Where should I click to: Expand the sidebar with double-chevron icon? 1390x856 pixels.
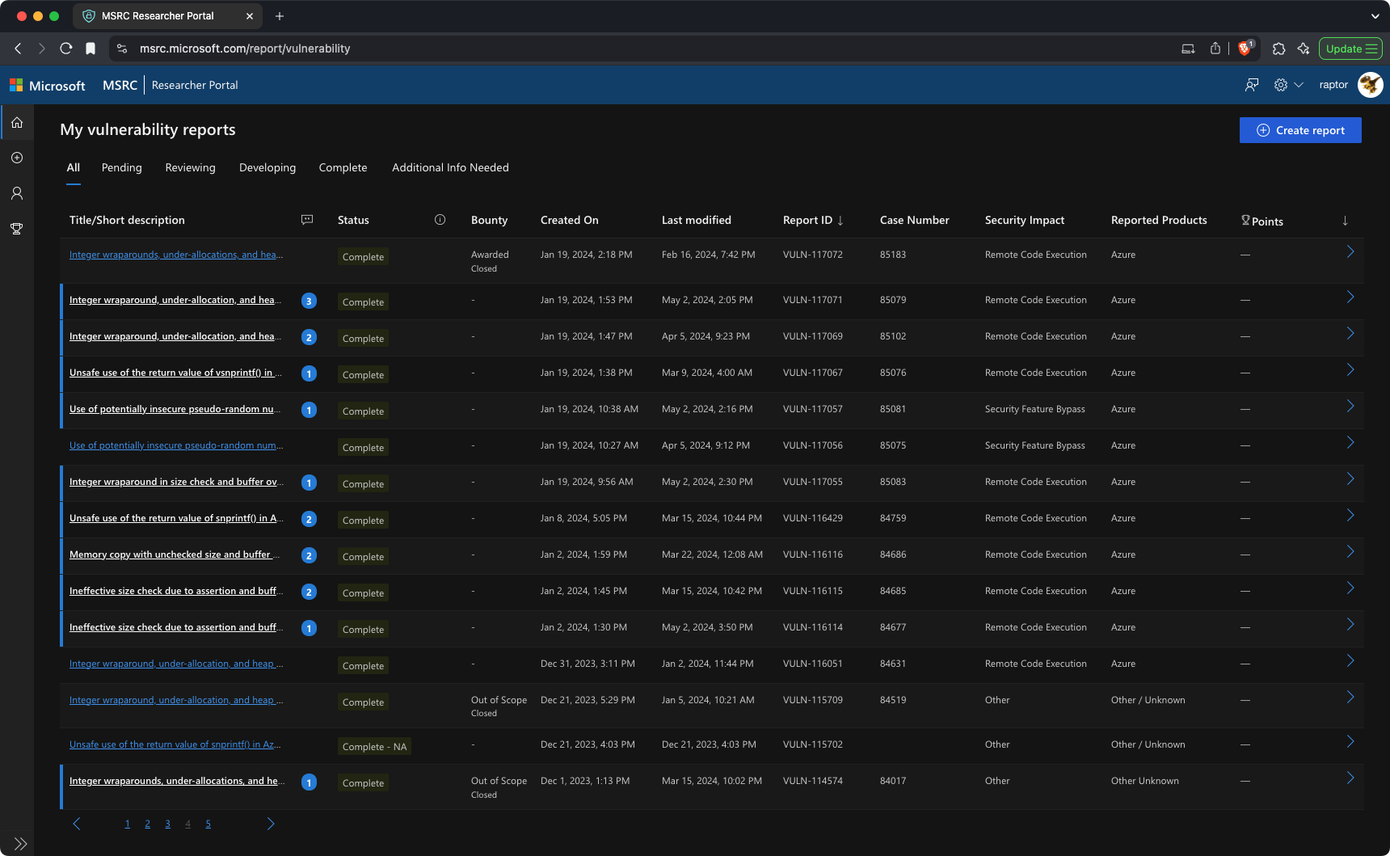(x=20, y=844)
